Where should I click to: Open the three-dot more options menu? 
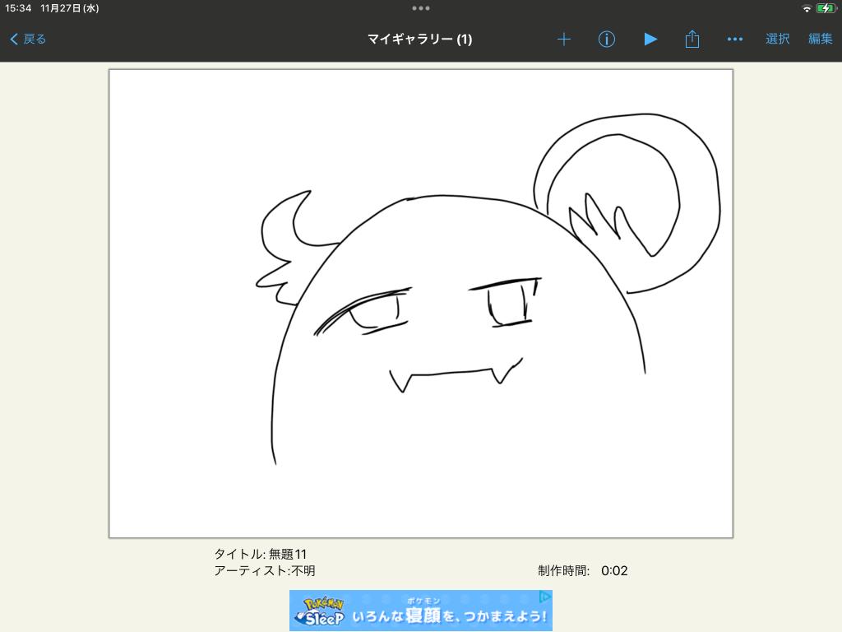pyautogui.click(x=735, y=39)
